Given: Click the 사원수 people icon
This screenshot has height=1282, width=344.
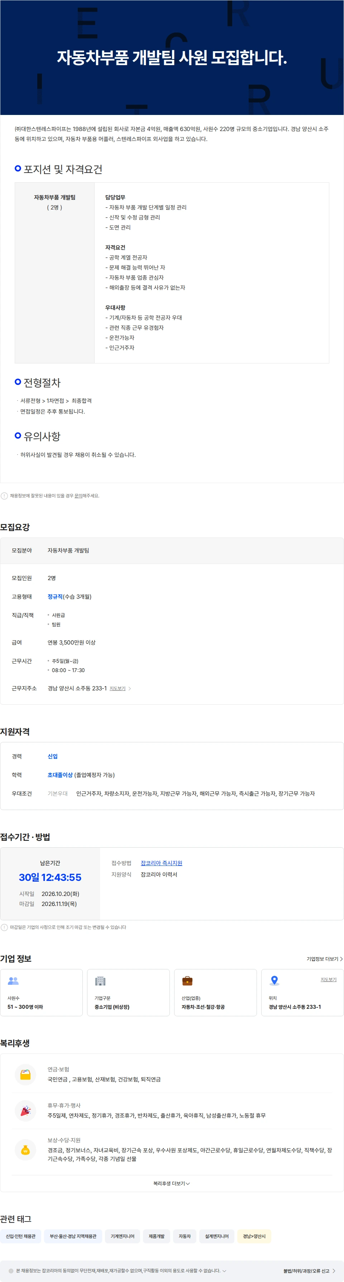Looking at the screenshot, I should pos(14,980).
